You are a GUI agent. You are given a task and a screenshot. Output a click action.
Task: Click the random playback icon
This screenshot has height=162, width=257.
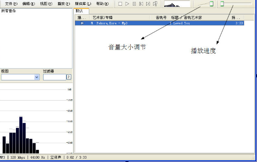click(x=155, y=4)
